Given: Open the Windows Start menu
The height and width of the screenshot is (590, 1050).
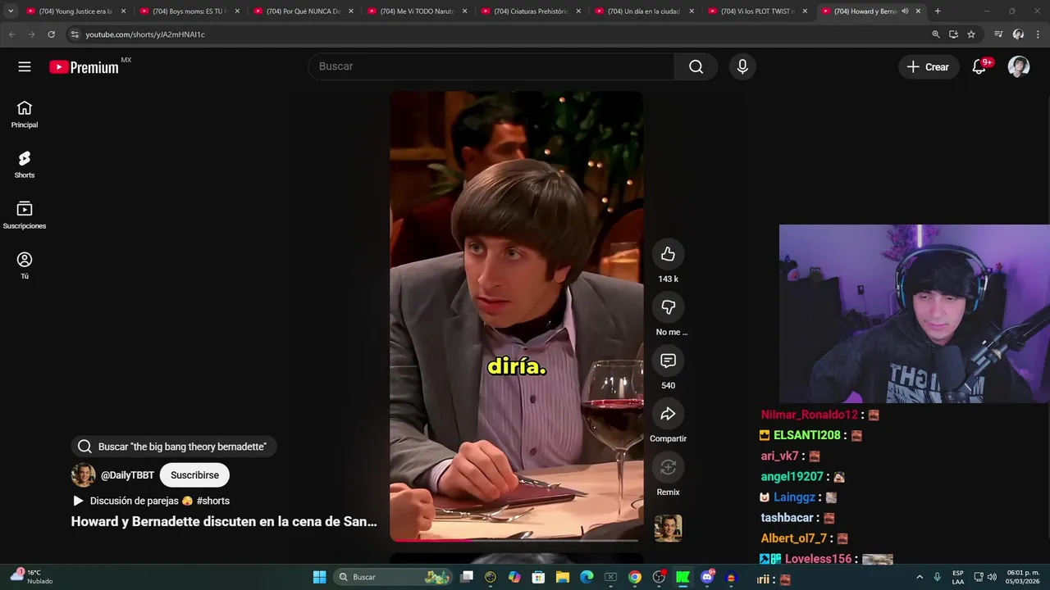Looking at the screenshot, I should click(320, 577).
